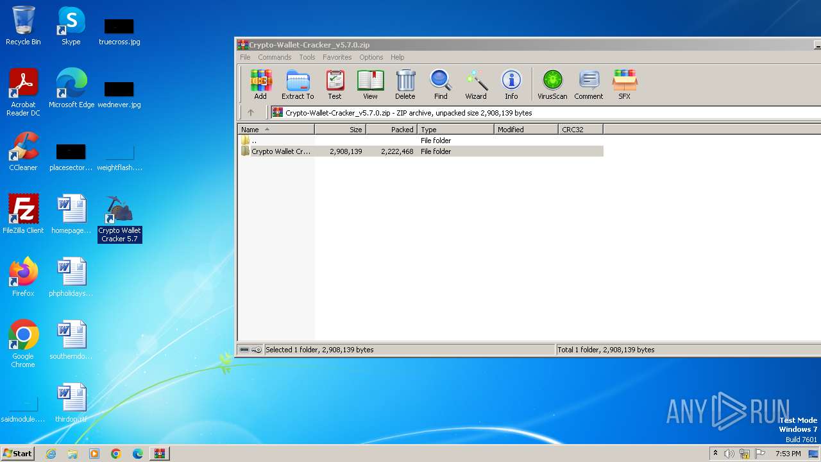The width and height of the screenshot is (821, 462).
Task: Select the parent folder '..' row
Action: click(421, 141)
